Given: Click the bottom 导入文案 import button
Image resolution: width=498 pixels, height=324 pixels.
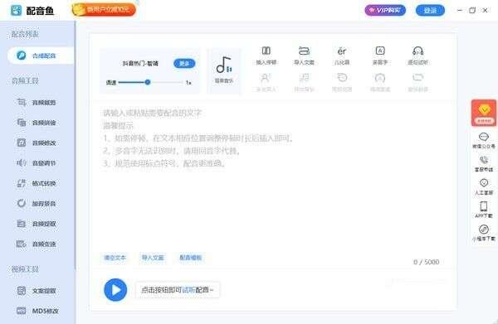Looking at the screenshot, I should 153,258.
